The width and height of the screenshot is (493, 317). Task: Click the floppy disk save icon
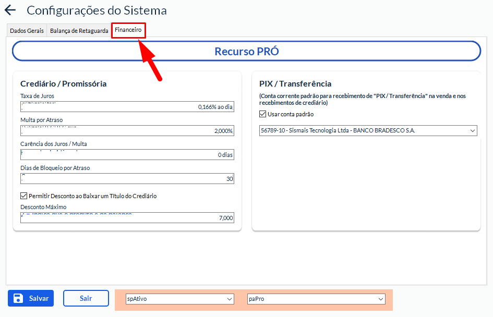tap(18, 298)
